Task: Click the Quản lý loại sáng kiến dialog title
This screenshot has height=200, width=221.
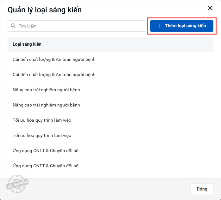Action: coord(45,10)
